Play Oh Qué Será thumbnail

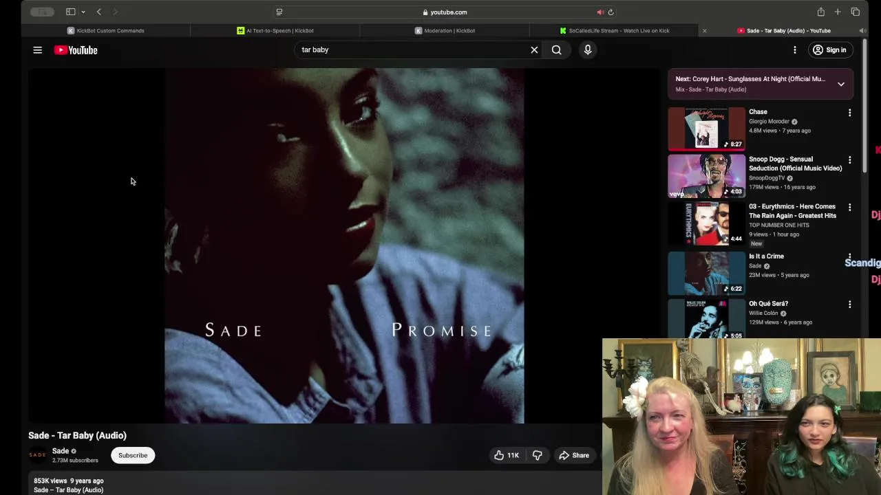(706, 319)
